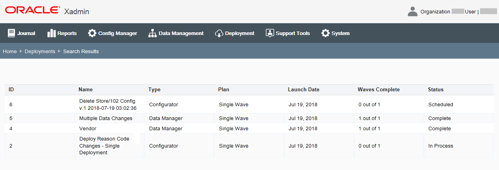Click the Oracle logo
499x170 pixels.
(x=33, y=11)
